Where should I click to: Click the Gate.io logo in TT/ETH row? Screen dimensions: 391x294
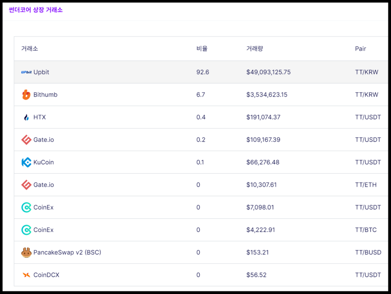26,185
